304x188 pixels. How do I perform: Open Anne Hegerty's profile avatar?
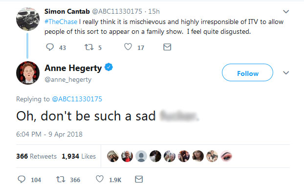click(x=28, y=73)
